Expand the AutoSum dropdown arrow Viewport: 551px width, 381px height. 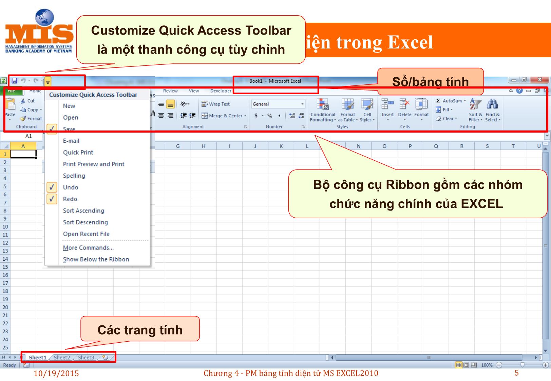pyautogui.click(x=465, y=101)
